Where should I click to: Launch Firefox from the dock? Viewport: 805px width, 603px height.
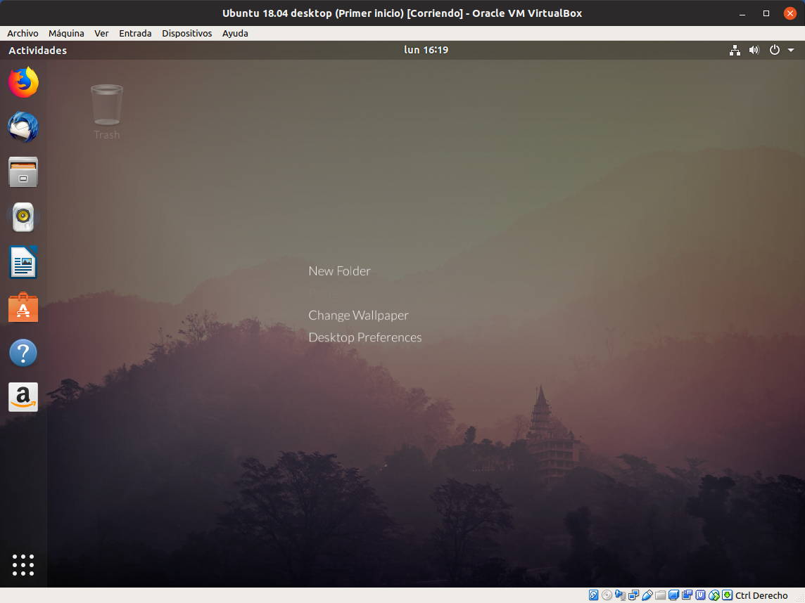coord(23,83)
